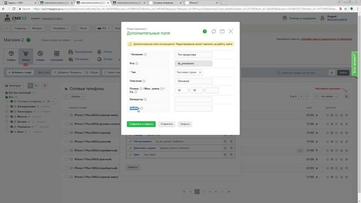Click hint icon next to Ед. label

coord(136,92)
